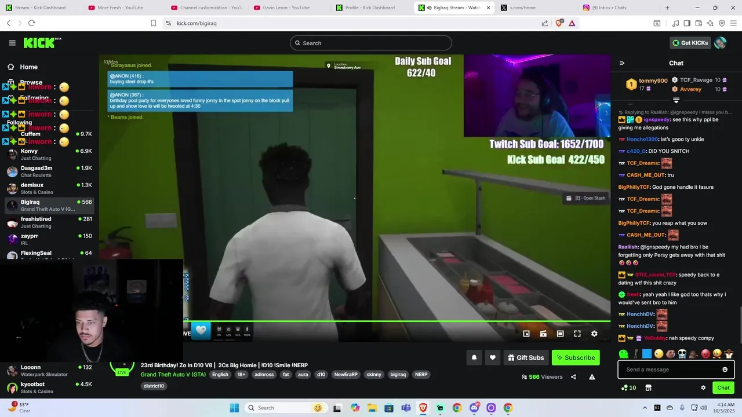Click the clip creation icon on player

[x=543, y=334]
